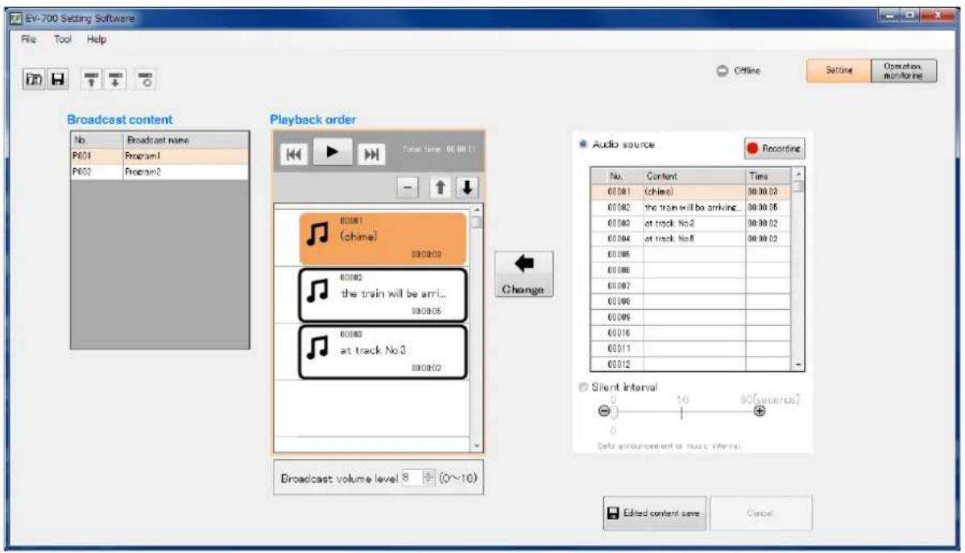Select Program1 in Broadcast content list
Viewport: 965px width, 553px height.
(160, 156)
